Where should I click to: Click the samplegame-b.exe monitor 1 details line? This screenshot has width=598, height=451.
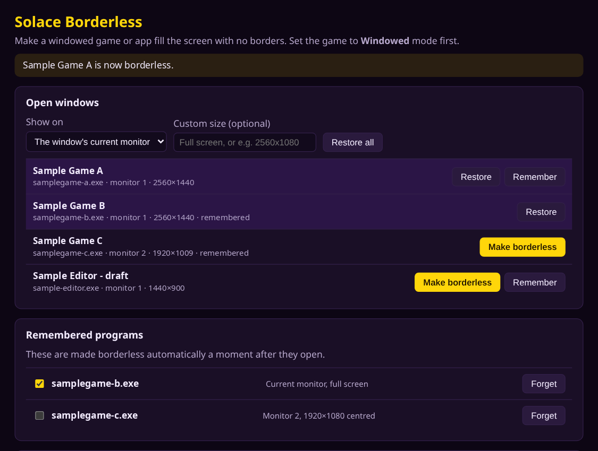pyautogui.click(x=141, y=218)
